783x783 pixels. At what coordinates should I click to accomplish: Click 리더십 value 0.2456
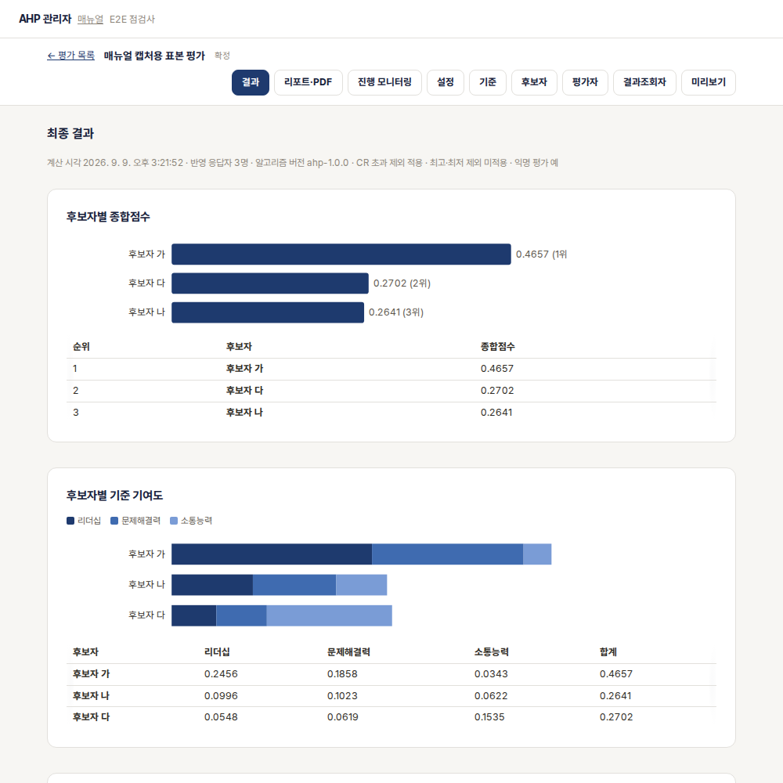[x=221, y=674]
